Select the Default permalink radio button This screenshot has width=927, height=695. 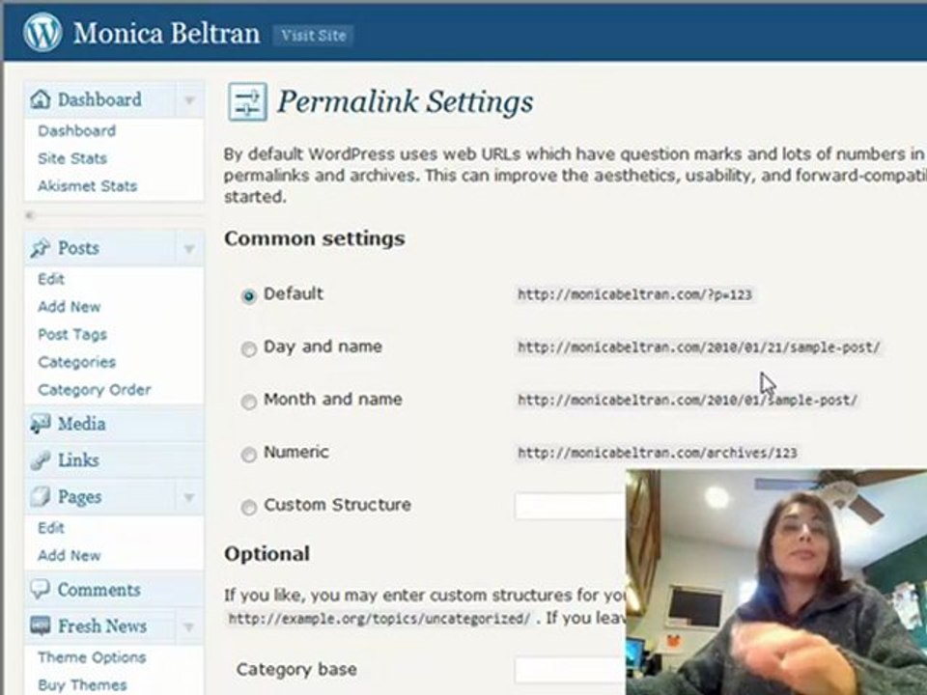coord(249,295)
